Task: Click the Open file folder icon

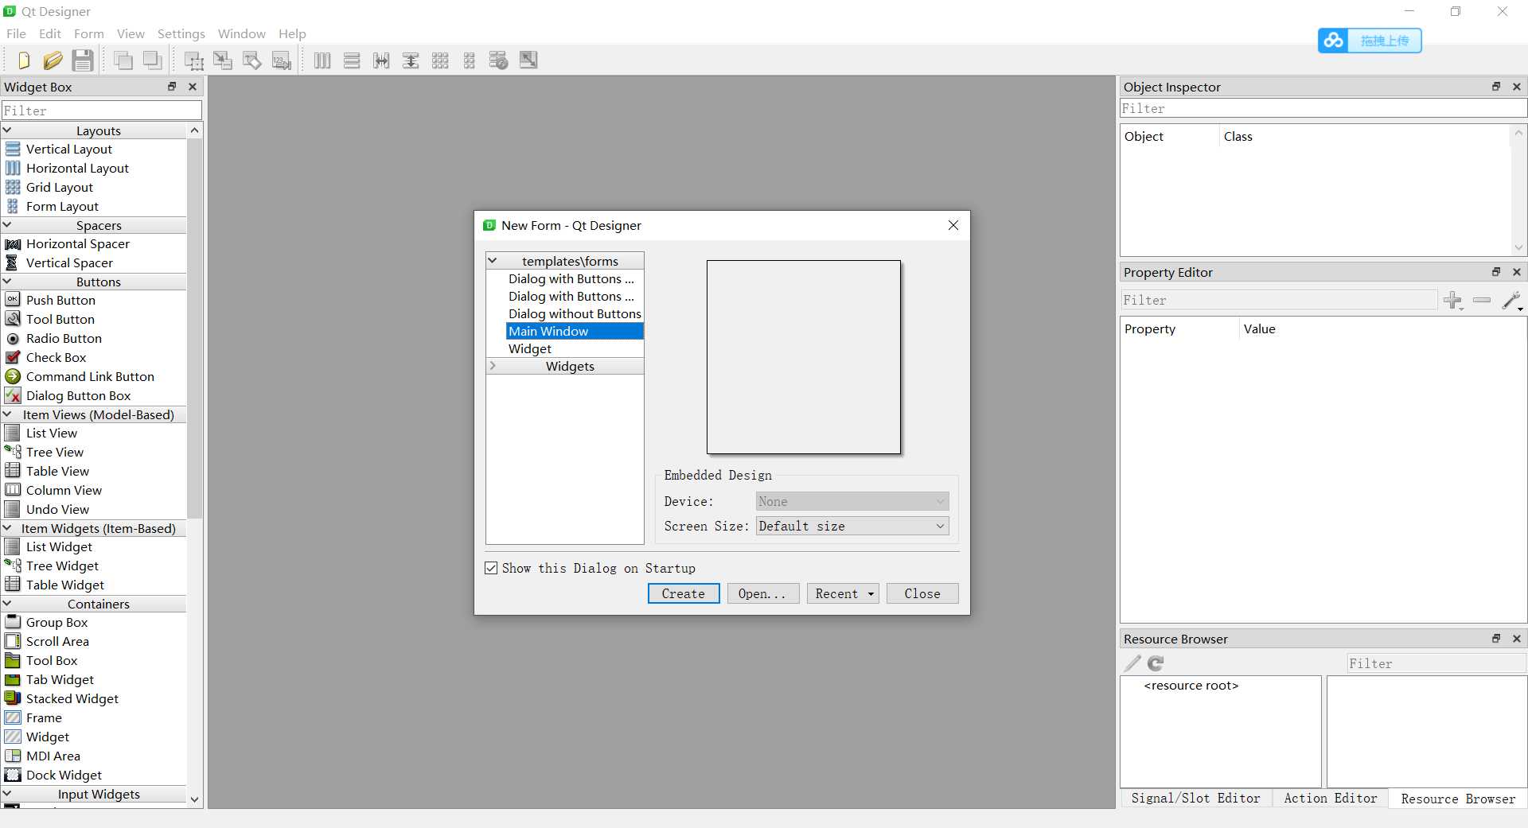Action: (53, 60)
